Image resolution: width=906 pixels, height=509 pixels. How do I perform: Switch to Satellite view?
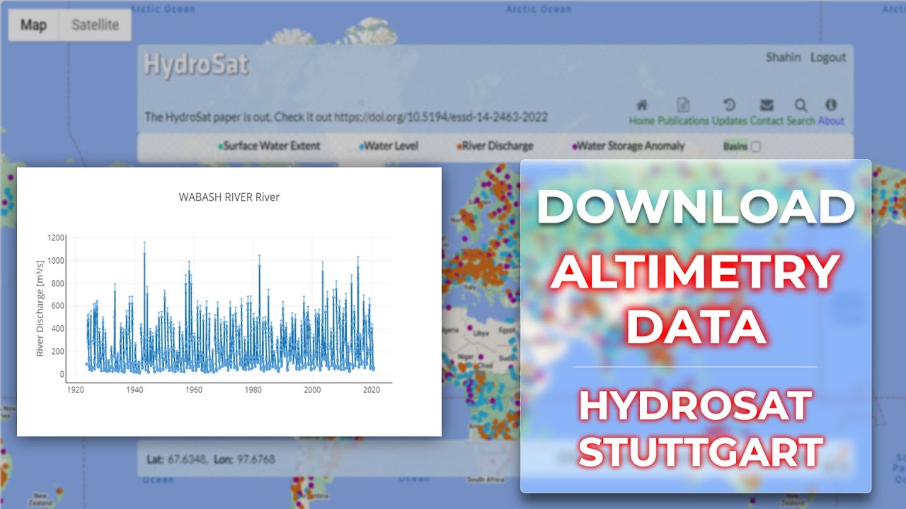(95, 25)
